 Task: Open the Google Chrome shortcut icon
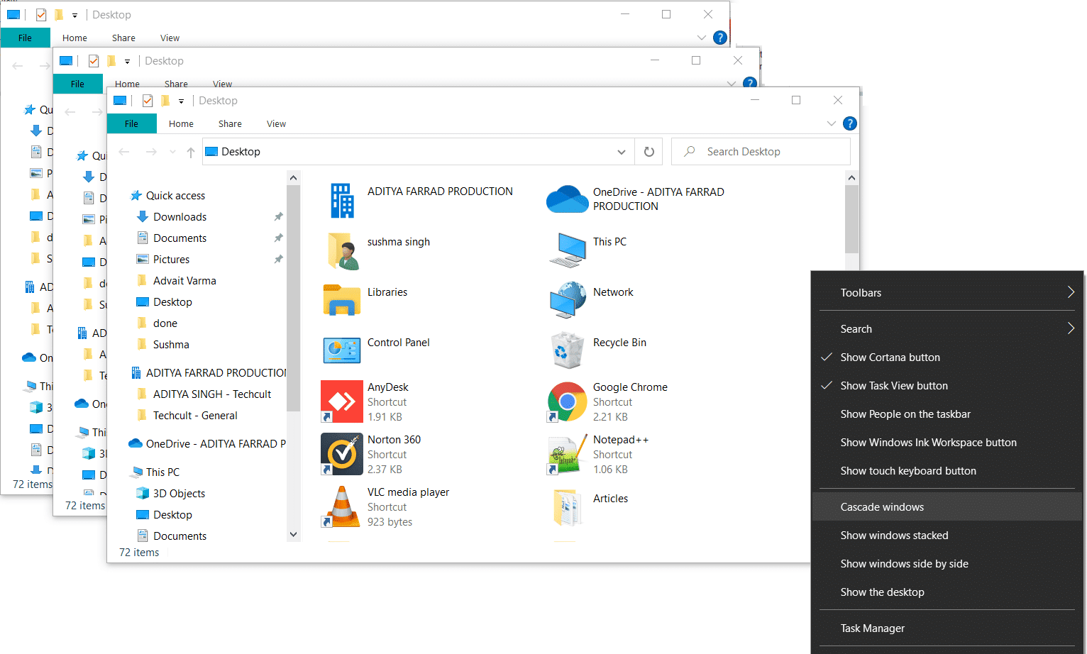[x=566, y=401]
